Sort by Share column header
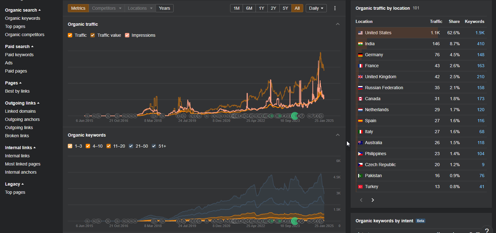This screenshot has height=233, width=496. (x=454, y=21)
